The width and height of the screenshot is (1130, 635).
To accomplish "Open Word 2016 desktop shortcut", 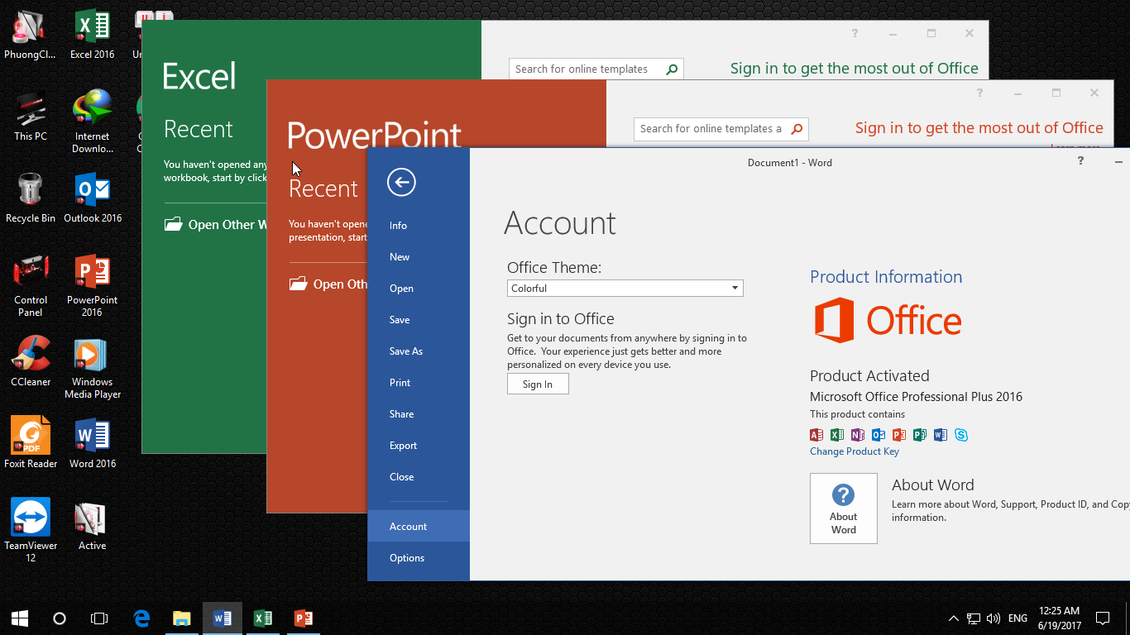I will tap(93, 443).
